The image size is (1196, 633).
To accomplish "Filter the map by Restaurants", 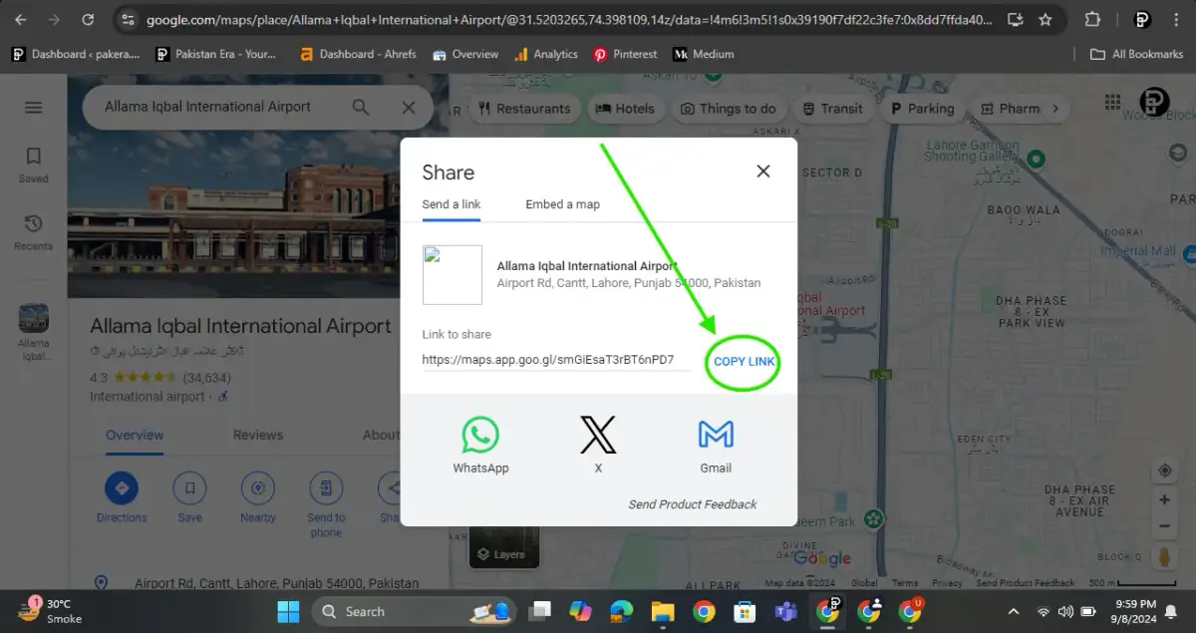I will click(x=524, y=109).
